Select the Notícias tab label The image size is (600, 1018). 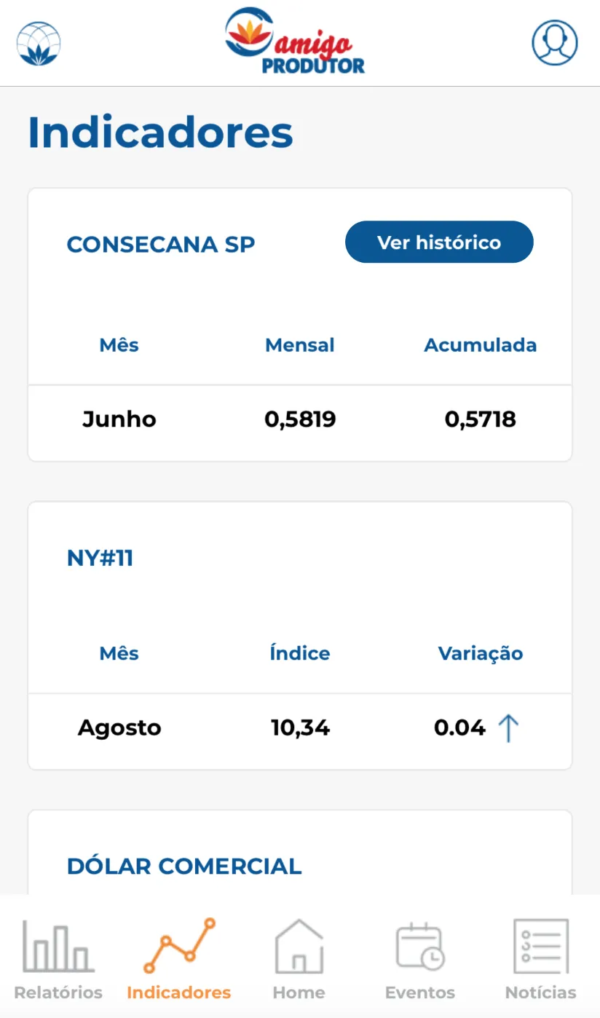point(541,993)
